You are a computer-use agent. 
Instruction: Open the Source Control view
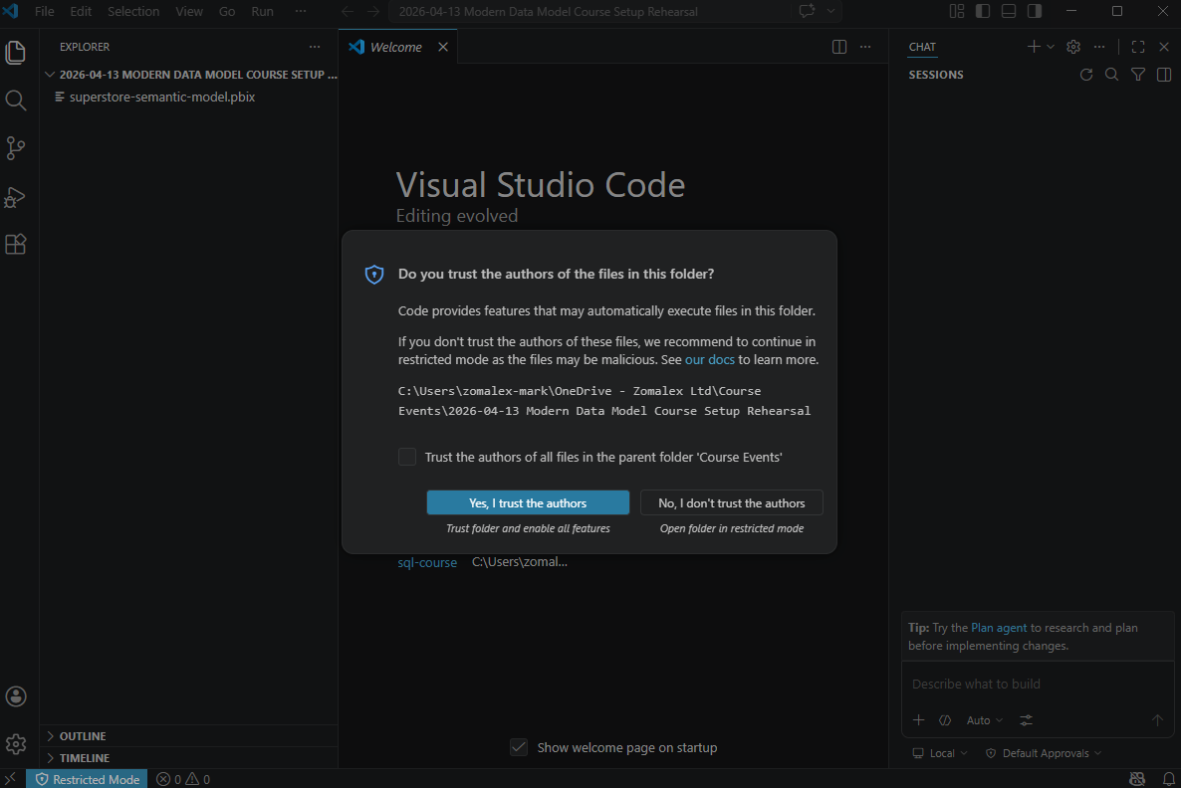16,148
